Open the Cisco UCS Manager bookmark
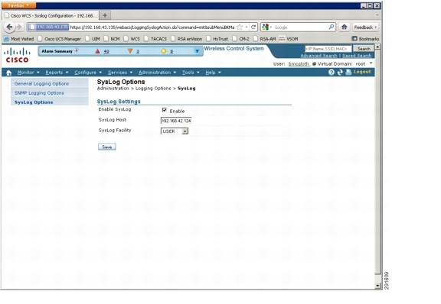Screen dimensions: 441x304 tap(60, 39)
